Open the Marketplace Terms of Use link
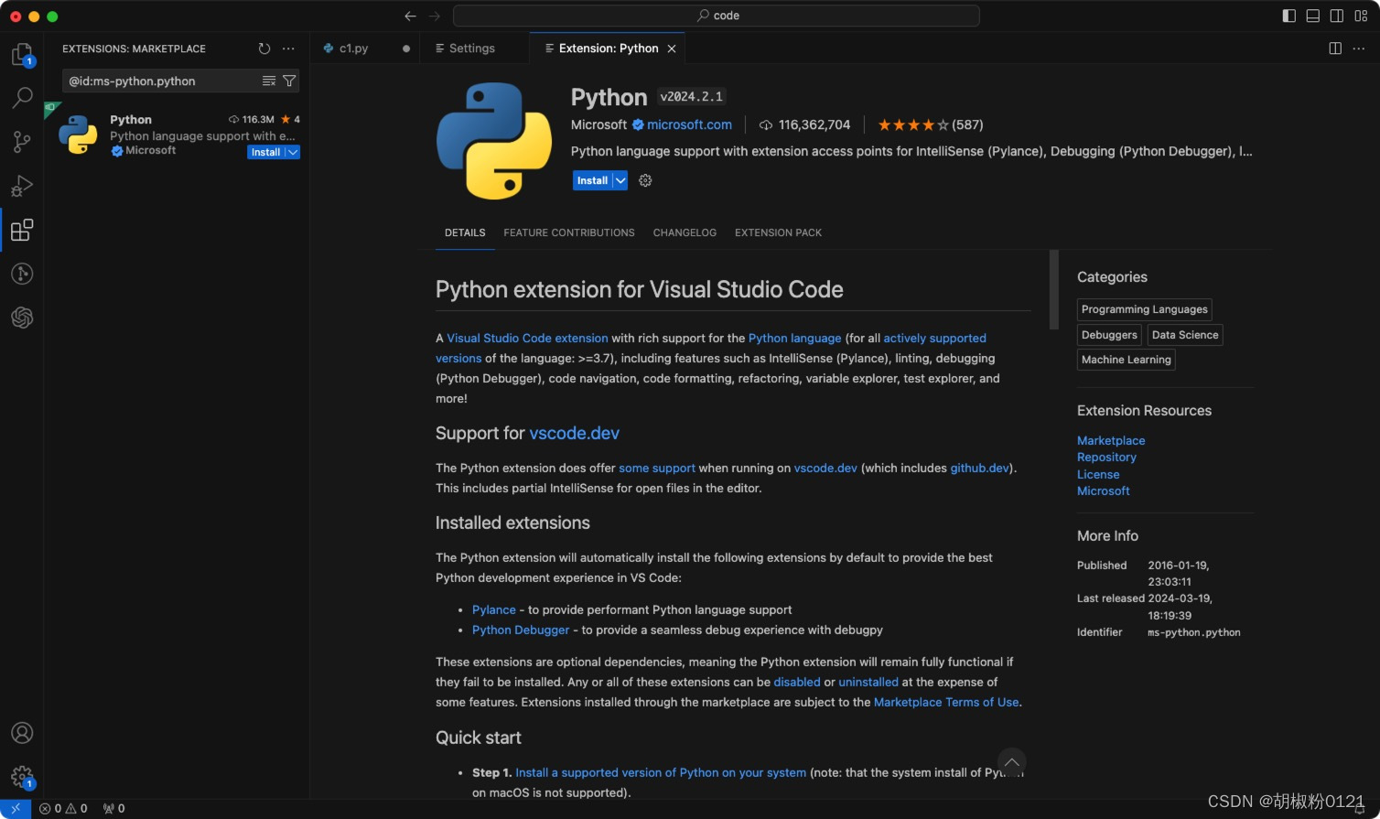 pyautogui.click(x=946, y=702)
